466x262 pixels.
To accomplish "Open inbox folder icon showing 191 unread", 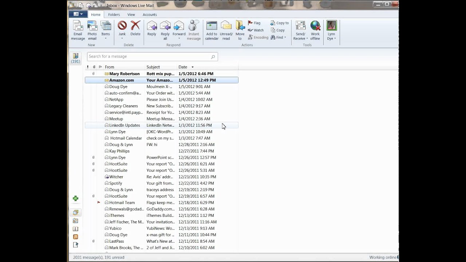I will coord(76,58).
